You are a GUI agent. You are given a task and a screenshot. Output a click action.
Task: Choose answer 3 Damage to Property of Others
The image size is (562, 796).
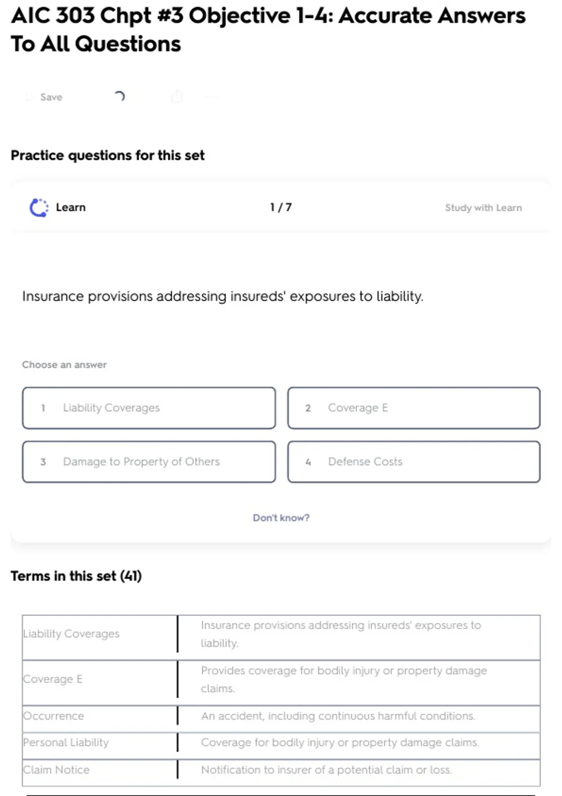(149, 462)
